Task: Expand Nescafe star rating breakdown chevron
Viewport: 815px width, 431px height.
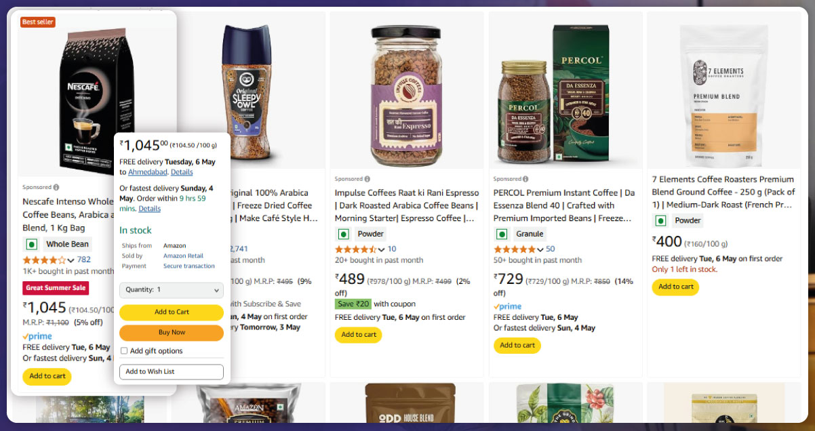Action: [x=71, y=260]
